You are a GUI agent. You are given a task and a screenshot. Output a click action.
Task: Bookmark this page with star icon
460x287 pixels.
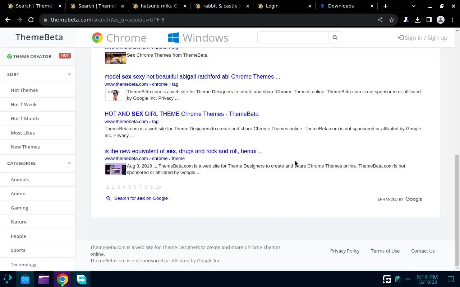click(392, 20)
